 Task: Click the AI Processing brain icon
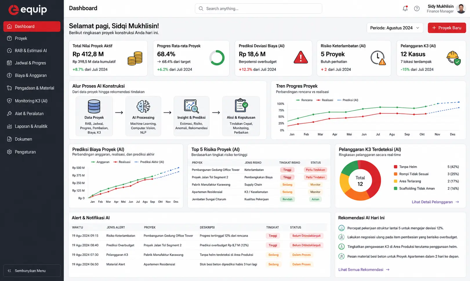tap(143, 106)
